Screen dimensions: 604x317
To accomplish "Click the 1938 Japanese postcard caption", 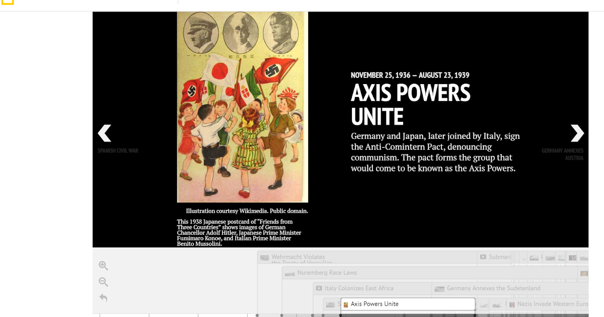I will tap(239, 232).
